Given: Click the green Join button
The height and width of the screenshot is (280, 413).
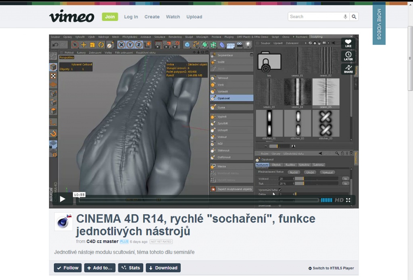Looking at the screenshot, I should pyautogui.click(x=110, y=17).
